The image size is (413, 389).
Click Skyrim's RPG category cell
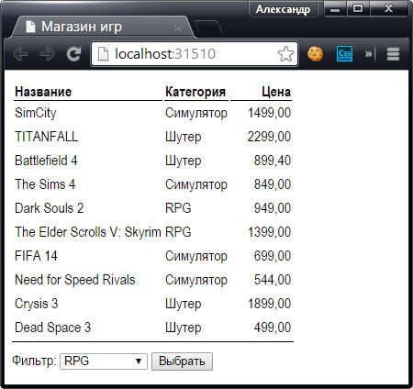pos(178,232)
